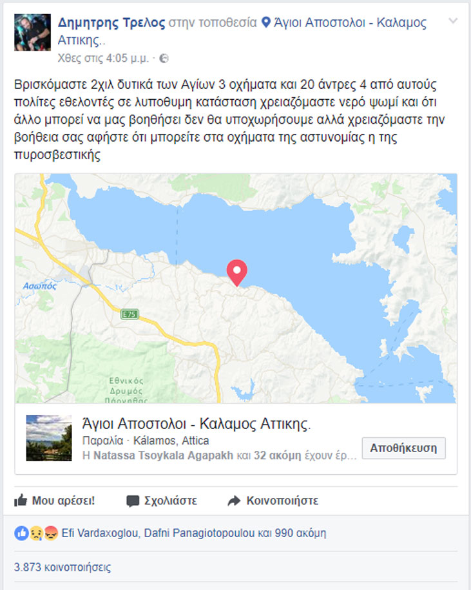Click the Αποθήκευση save button

[403, 448]
